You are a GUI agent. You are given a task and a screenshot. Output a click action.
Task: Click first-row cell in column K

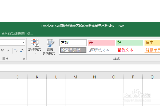point(37,82)
